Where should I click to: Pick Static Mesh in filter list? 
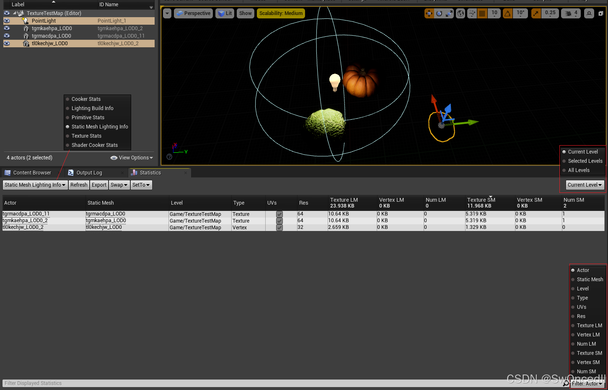[x=588, y=280]
